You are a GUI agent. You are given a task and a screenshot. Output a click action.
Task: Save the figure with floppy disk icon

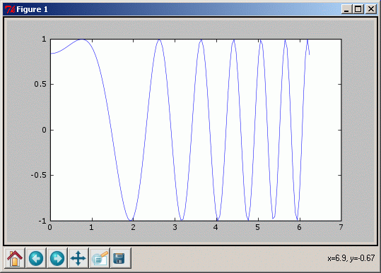tap(120, 258)
